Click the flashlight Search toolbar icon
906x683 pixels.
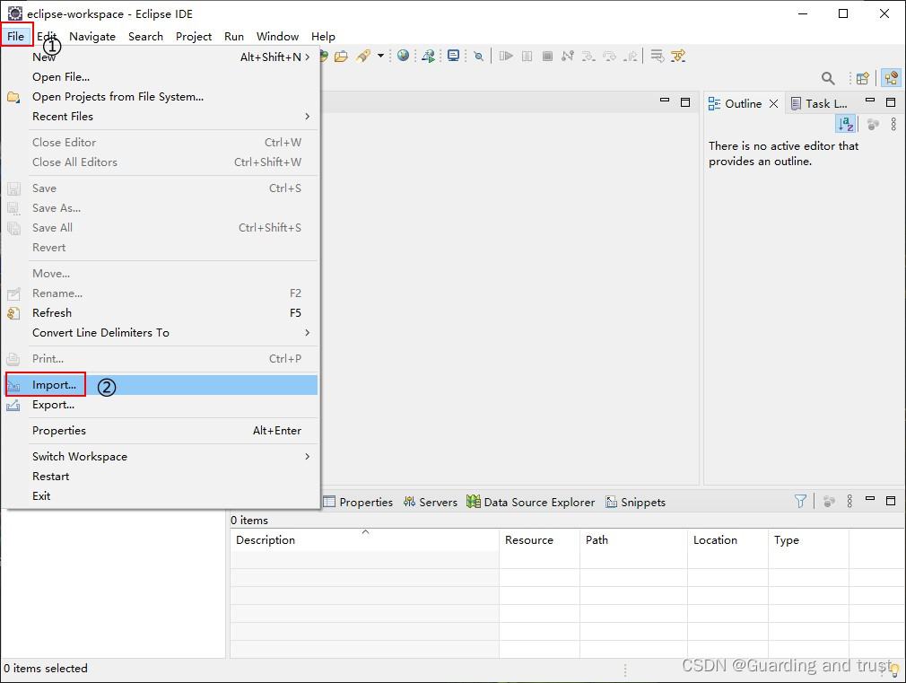point(363,57)
